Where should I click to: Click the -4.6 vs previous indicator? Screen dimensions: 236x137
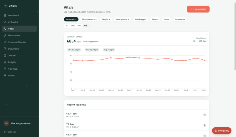click(x=91, y=42)
